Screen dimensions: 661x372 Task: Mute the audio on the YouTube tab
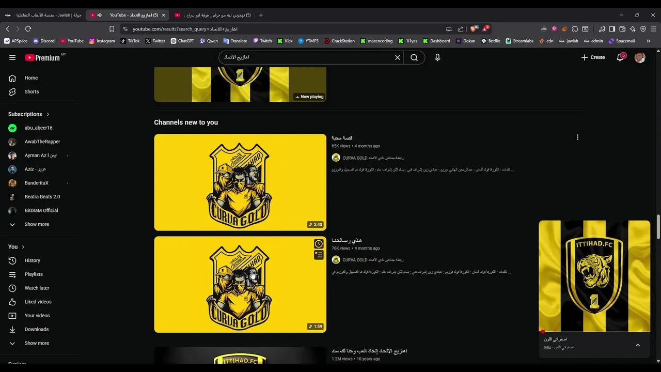(99, 15)
